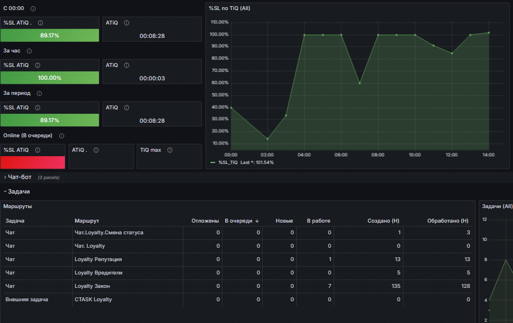
Task: Click info icon on %SL ATiQ panel showing 100.00%
Action: 37,65
